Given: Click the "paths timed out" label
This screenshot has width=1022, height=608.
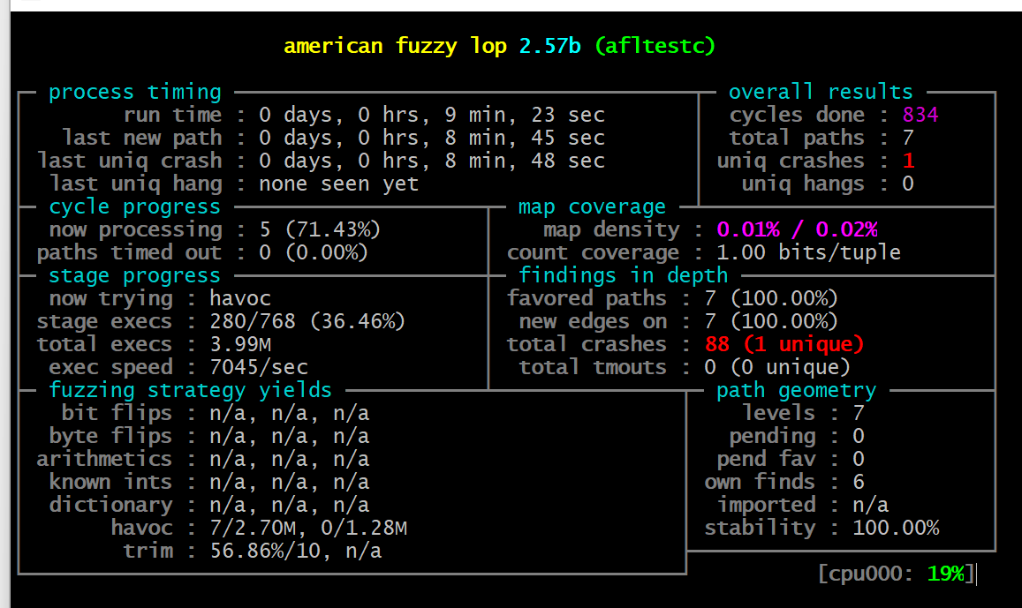Looking at the screenshot, I should pos(130,252).
